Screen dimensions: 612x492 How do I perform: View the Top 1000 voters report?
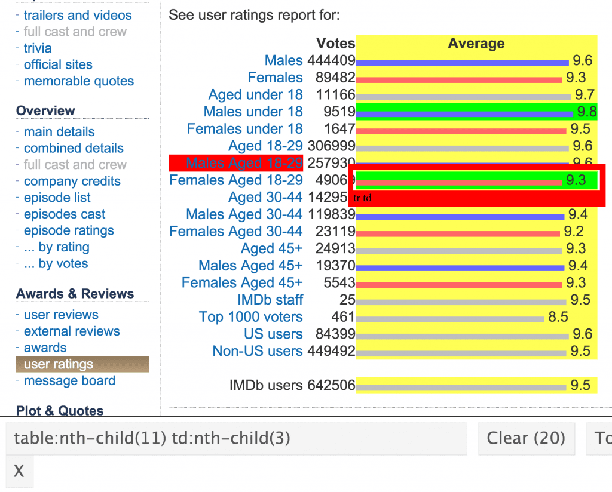250,317
